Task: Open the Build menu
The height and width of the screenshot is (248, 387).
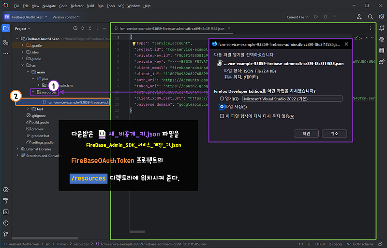Action: point(90,6)
